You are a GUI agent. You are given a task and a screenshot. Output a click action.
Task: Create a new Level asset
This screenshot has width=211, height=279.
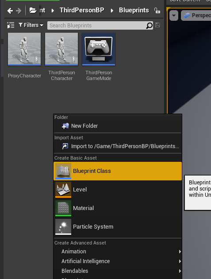(x=118, y=190)
